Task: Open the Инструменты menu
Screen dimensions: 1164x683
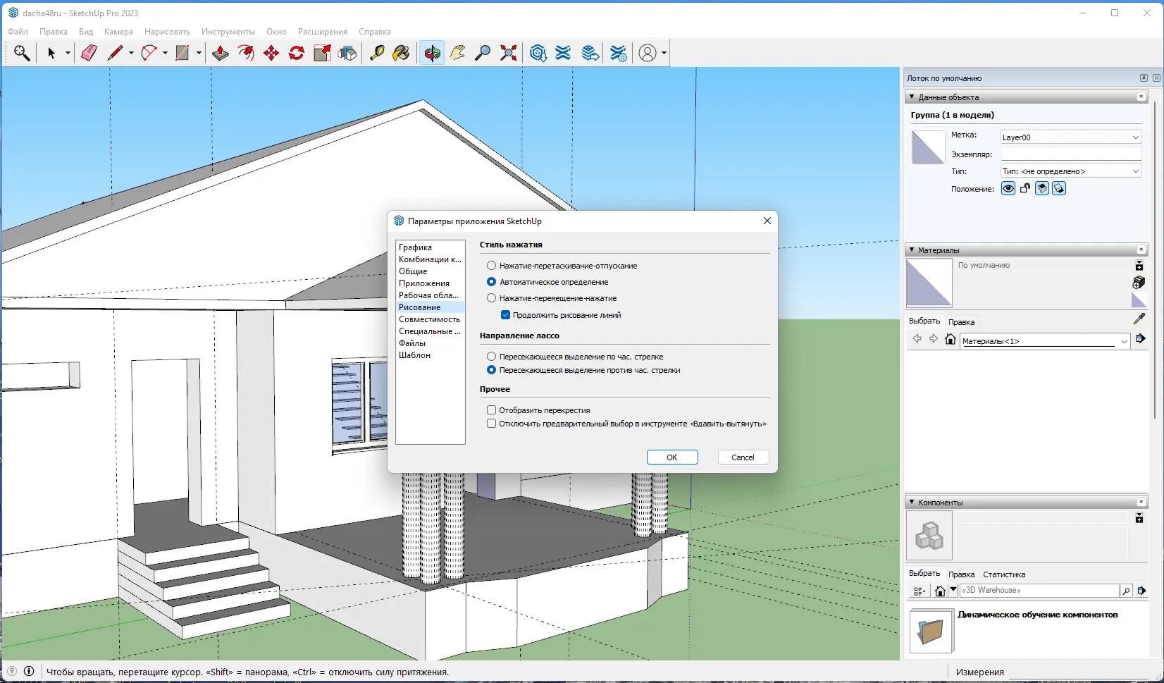Action: [x=228, y=32]
